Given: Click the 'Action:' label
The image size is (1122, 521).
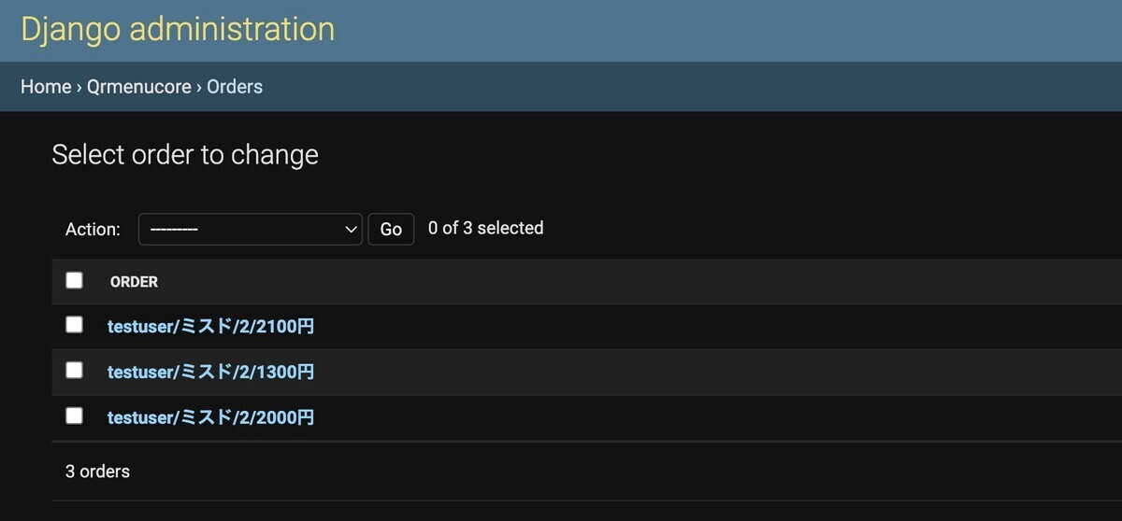Looking at the screenshot, I should tap(93, 229).
